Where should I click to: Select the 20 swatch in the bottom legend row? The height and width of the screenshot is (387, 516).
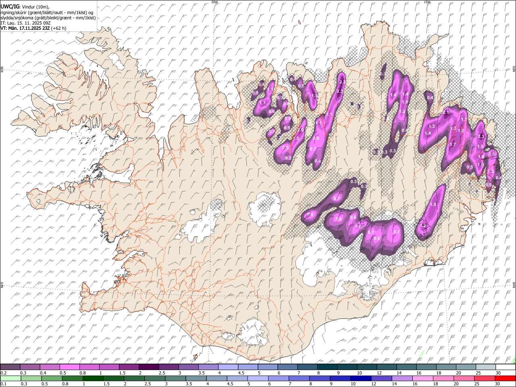click(464, 379)
